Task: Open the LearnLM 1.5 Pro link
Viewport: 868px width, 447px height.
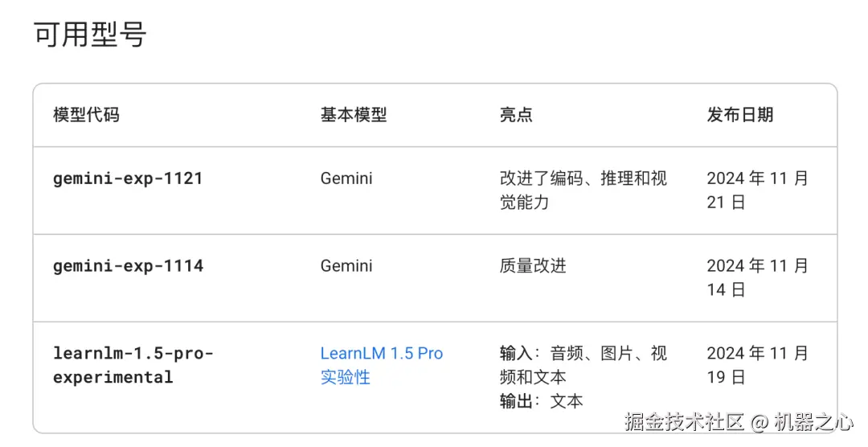Action: pyautogui.click(x=381, y=354)
